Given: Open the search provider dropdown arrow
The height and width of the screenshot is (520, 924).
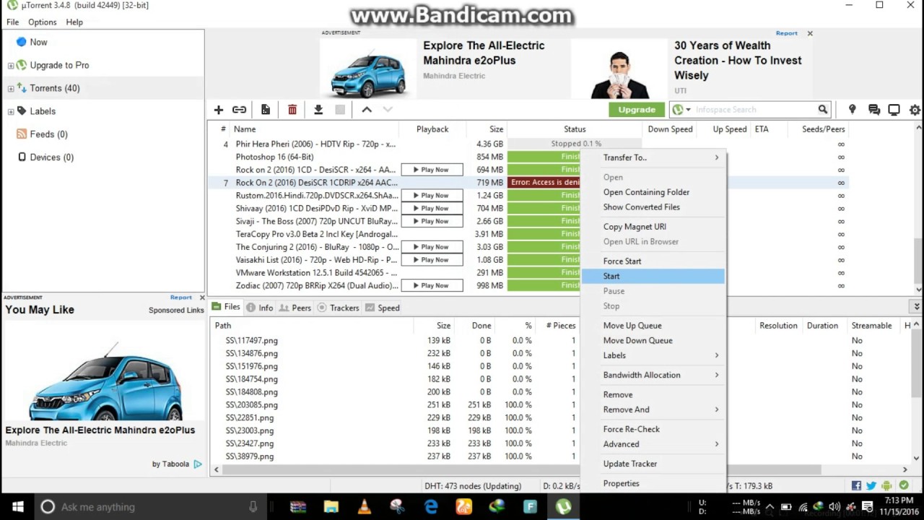Looking at the screenshot, I should coord(688,110).
